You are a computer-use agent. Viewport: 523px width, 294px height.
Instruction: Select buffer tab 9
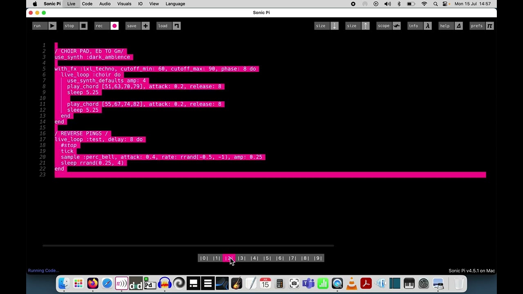318,258
